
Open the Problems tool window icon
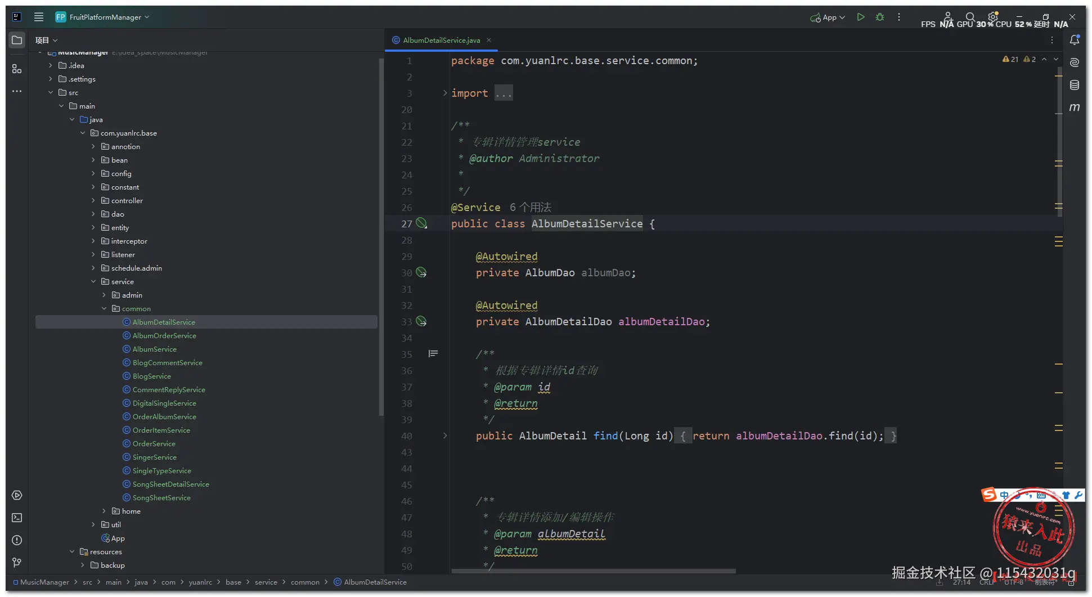coord(17,540)
